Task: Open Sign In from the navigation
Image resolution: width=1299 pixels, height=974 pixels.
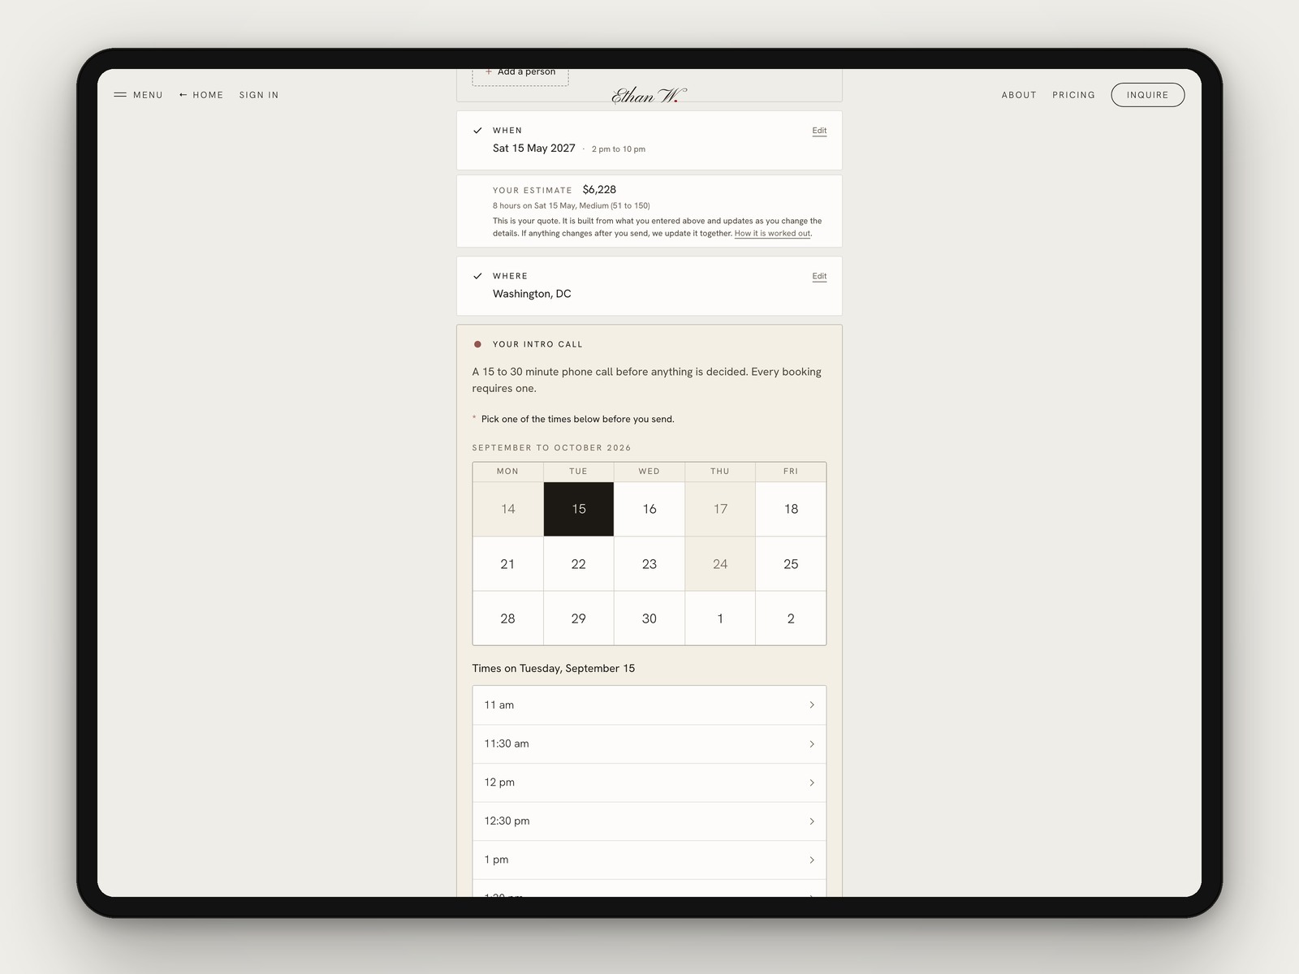Action: point(259,95)
